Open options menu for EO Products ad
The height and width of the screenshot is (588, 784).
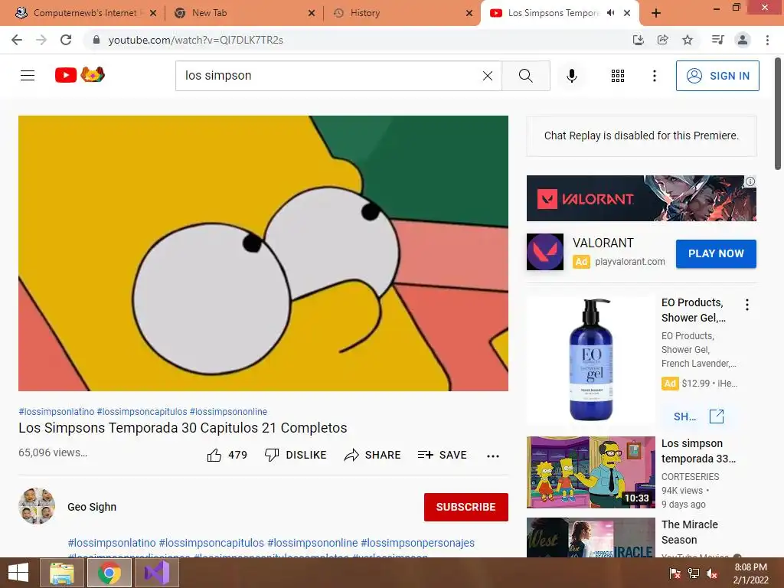pos(747,305)
